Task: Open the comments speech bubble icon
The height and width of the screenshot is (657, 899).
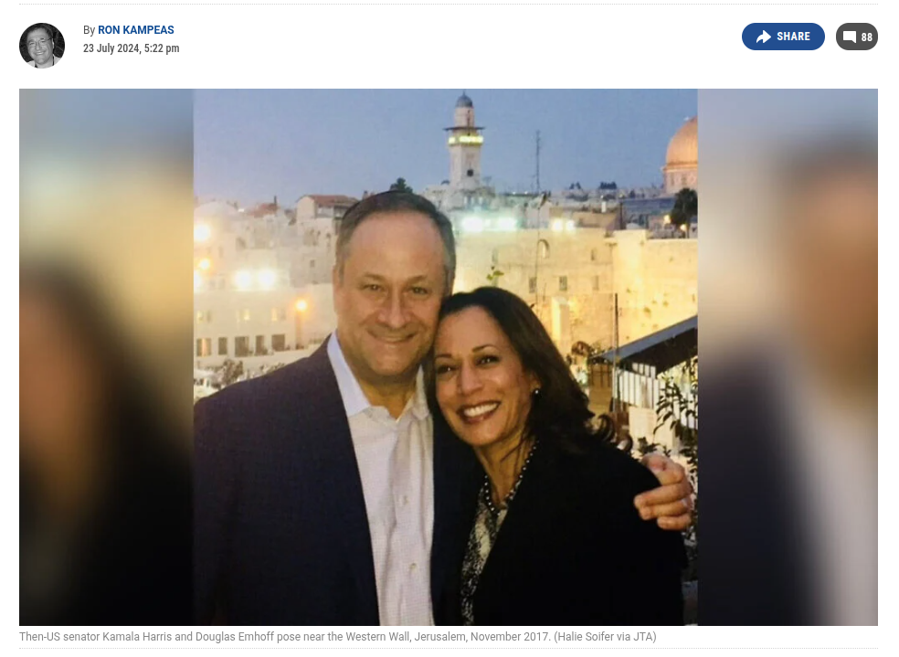Action: point(849,37)
